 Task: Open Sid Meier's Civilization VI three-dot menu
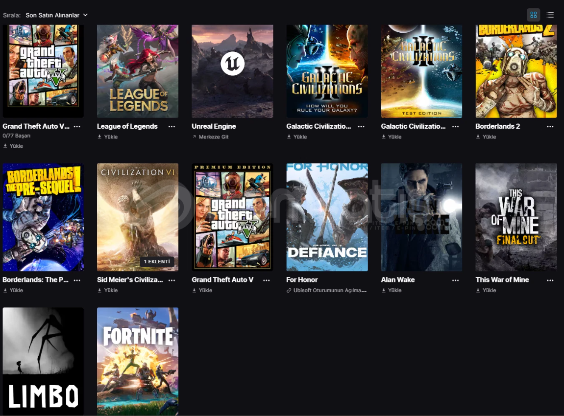pos(172,280)
